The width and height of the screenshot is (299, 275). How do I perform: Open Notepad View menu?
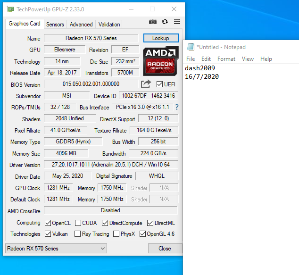[248, 59]
